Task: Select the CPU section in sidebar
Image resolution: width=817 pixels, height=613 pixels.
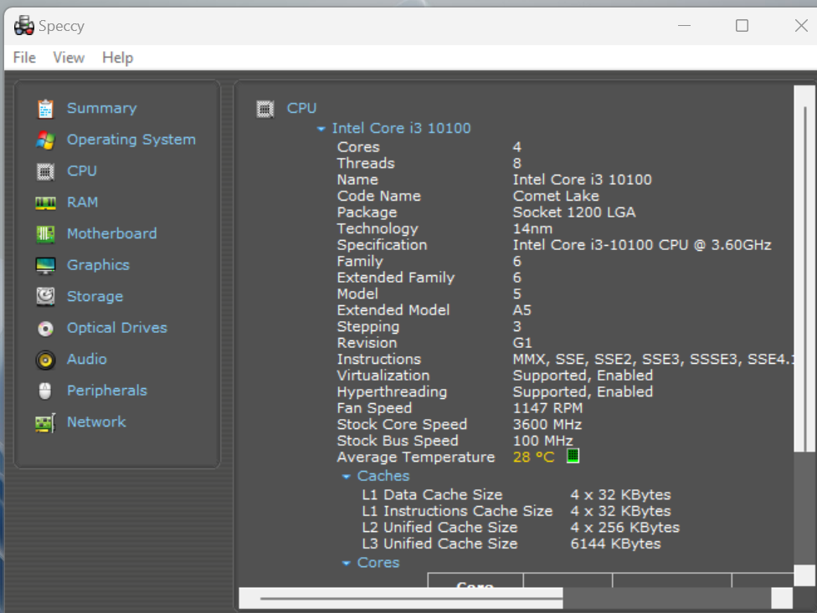Action: click(82, 171)
